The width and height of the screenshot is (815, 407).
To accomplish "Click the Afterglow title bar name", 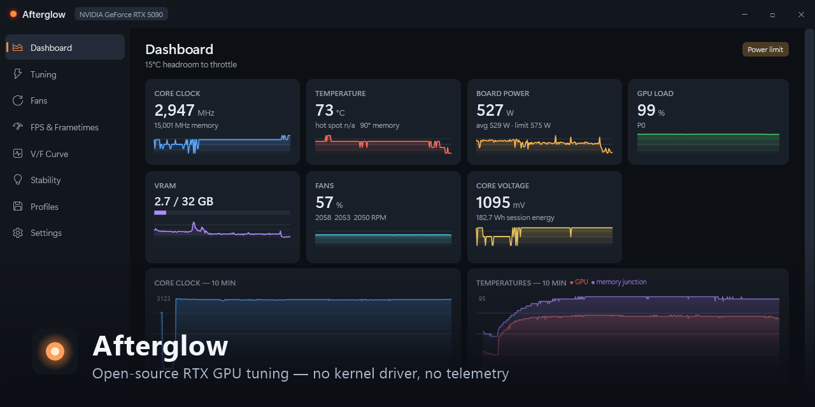I will point(44,15).
